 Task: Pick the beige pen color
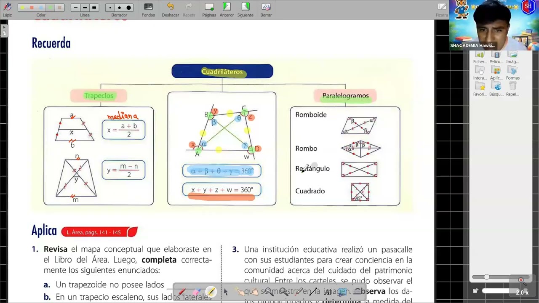tap(59, 8)
